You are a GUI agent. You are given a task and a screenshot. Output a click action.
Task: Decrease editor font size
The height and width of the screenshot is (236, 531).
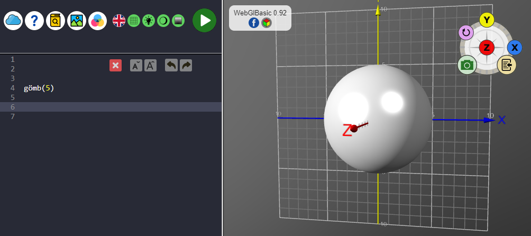(x=136, y=65)
